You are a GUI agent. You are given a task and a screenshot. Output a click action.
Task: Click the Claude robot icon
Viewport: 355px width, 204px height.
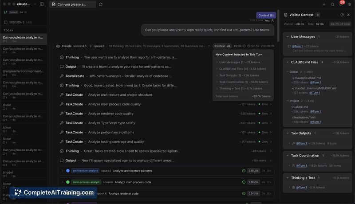pyautogui.click(x=58, y=46)
